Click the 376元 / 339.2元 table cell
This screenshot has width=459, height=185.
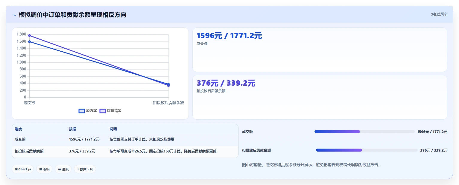click(x=82, y=151)
